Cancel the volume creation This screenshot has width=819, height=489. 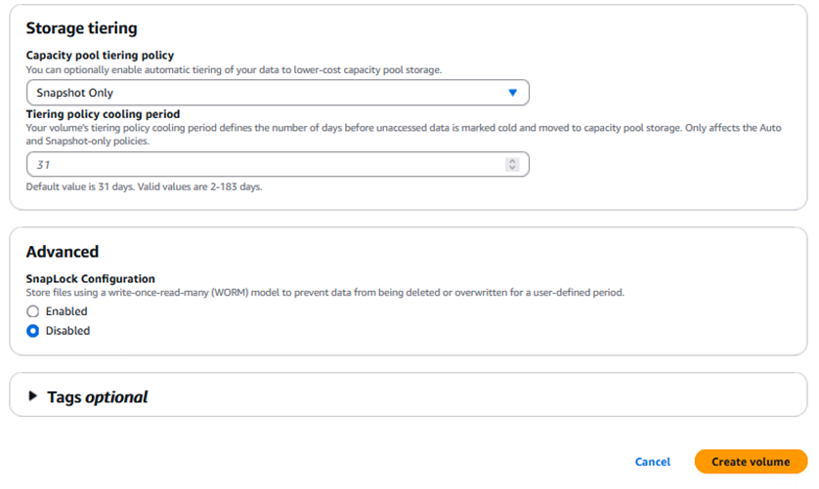point(653,462)
